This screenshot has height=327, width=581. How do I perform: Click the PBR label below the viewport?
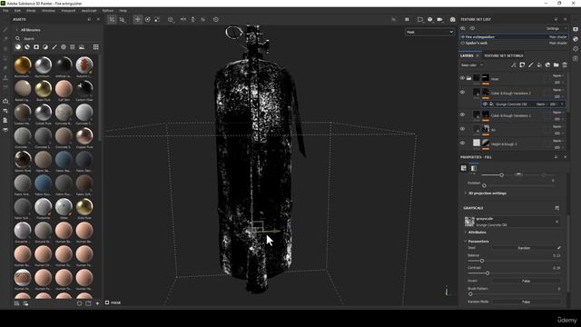click(x=116, y=302)
